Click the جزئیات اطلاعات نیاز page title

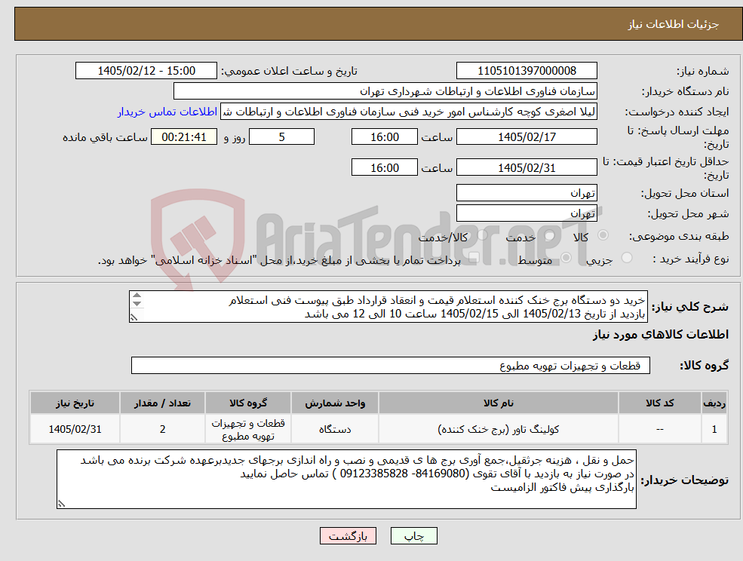coord(673,24)
